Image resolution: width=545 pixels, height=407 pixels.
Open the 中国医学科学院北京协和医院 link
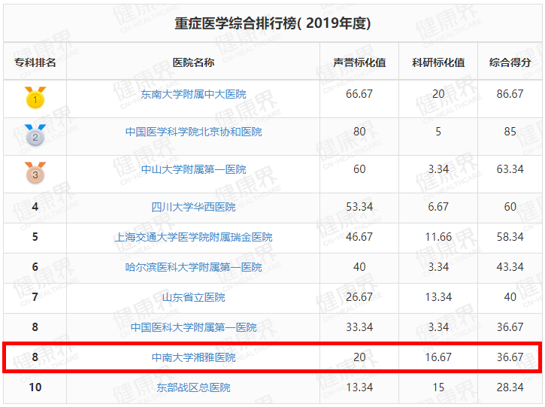tap(193, 132)
